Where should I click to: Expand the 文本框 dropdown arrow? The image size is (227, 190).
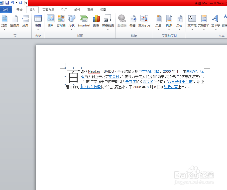tap(192, 29)
